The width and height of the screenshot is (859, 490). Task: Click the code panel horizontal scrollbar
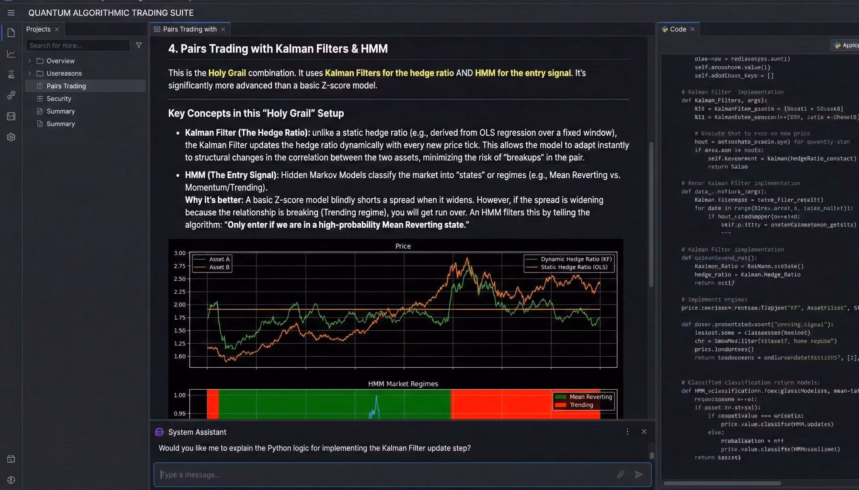(722, 483)
